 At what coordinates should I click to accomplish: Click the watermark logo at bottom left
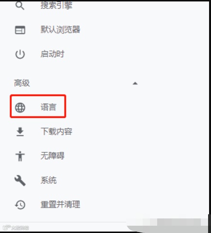[6, 228]
